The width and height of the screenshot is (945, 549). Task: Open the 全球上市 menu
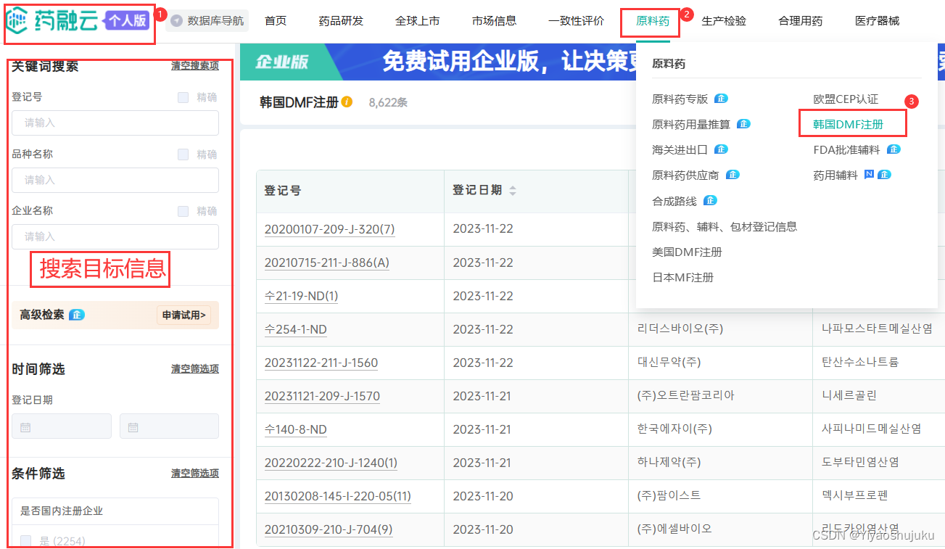(x=418, y=21)
